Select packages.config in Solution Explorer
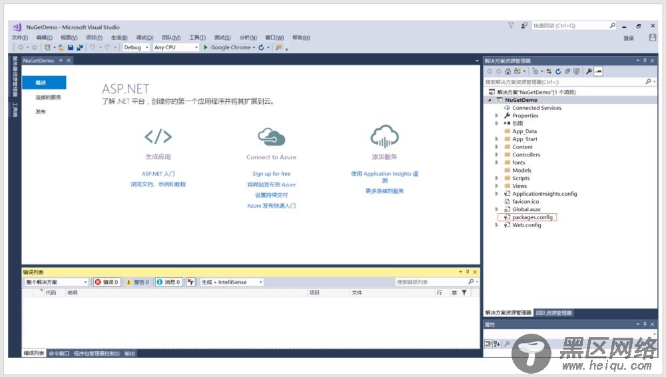This screenshot has width=666, height=377. (x=531, y=217)
